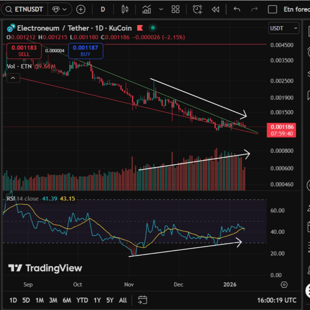Viewport: 310px width, 310px height.
Task: Click the ETNUSDT symbol search field
Action: click(24, 9)
